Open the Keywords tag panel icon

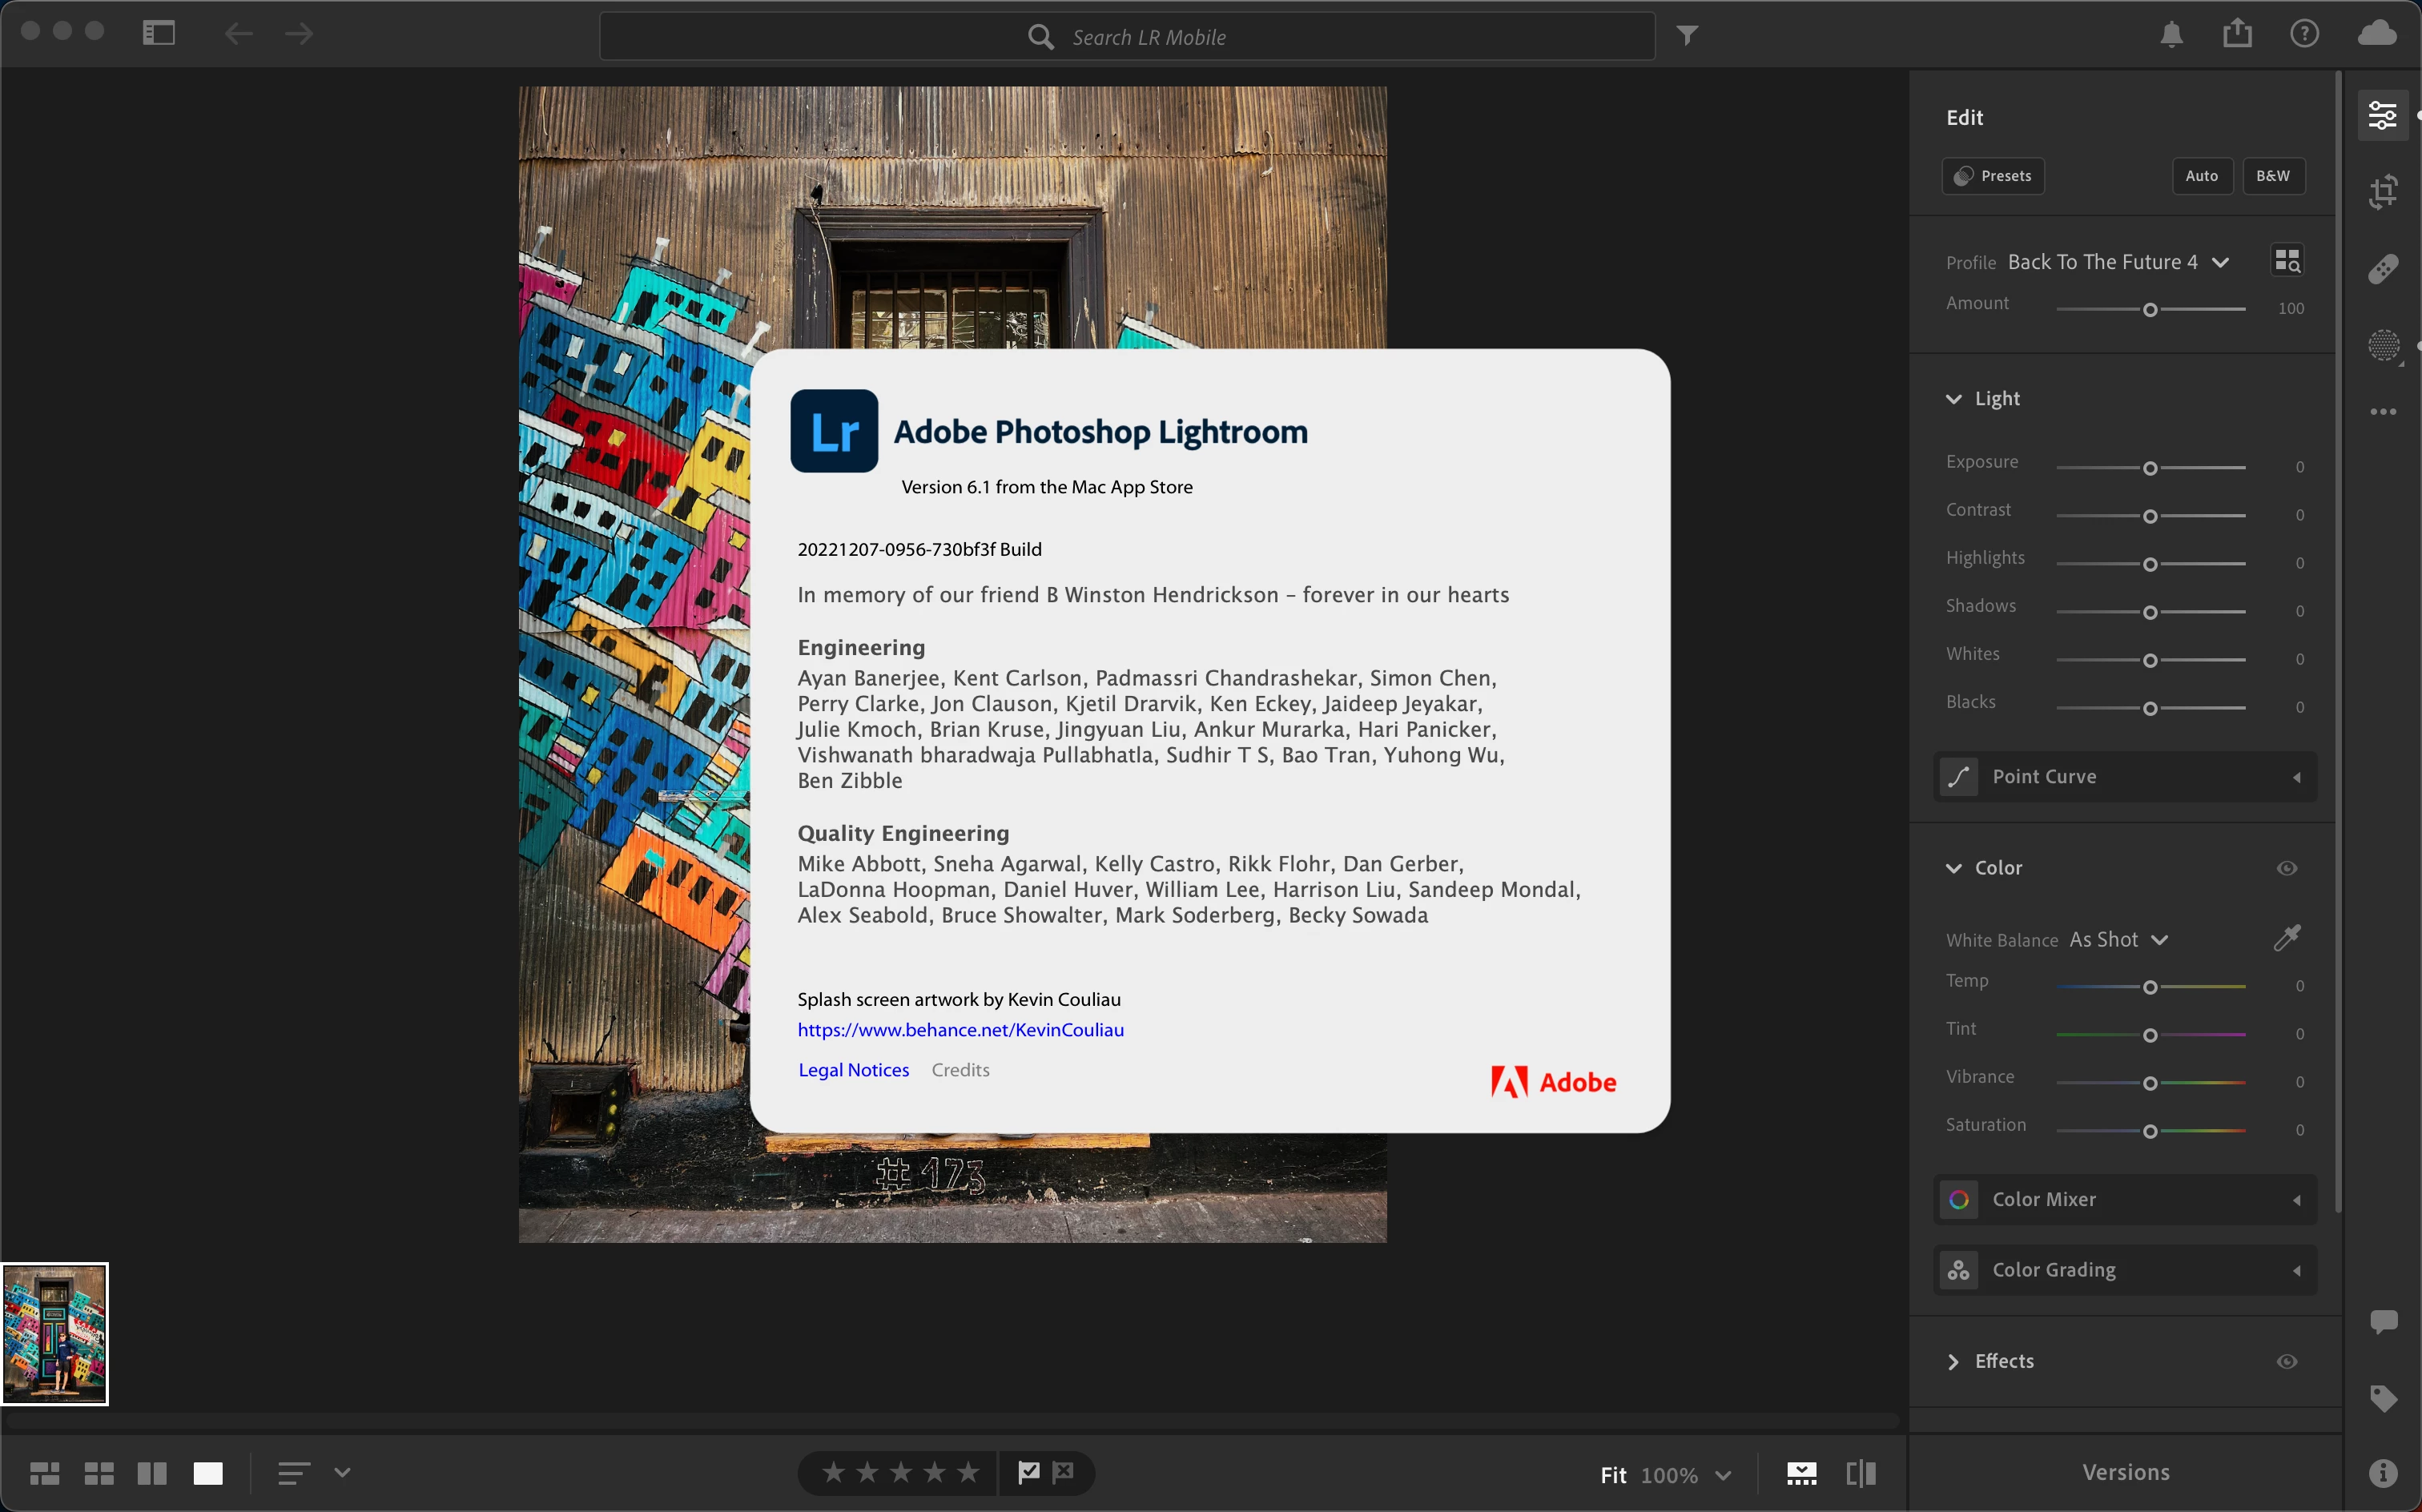point(2383,1398)
